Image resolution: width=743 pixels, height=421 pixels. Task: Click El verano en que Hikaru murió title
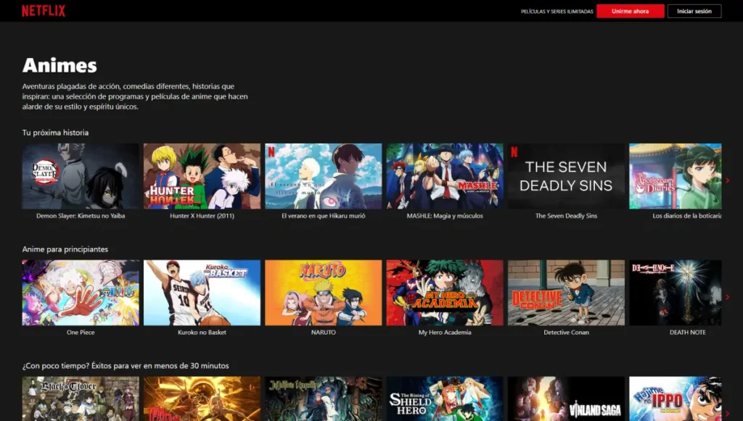point(323,216)
